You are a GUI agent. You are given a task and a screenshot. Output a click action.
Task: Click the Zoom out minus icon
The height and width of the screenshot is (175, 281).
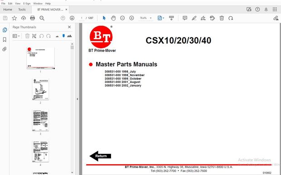click(122, 18)
